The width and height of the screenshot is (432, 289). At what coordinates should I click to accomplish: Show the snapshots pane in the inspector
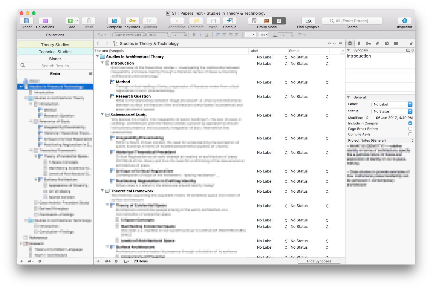click(387, 43)
